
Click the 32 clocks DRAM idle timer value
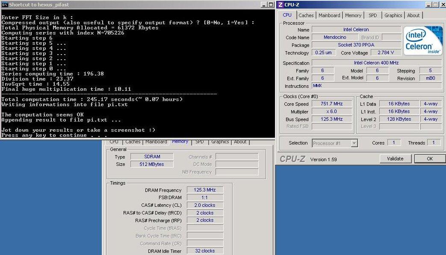(x=205, y=251)
